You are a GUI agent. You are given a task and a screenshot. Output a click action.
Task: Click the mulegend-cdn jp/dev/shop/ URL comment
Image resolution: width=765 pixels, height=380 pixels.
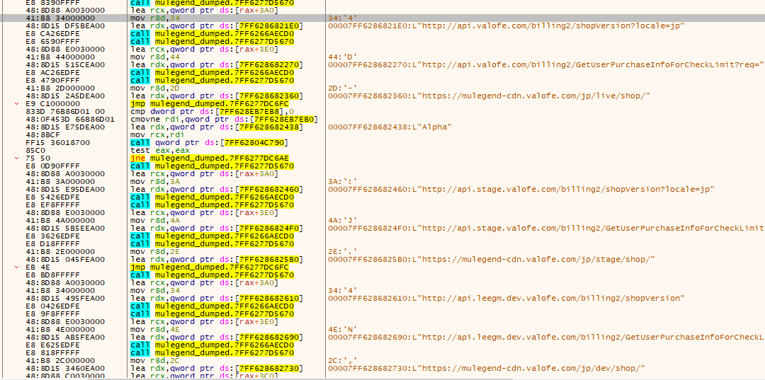coord(487,369)
